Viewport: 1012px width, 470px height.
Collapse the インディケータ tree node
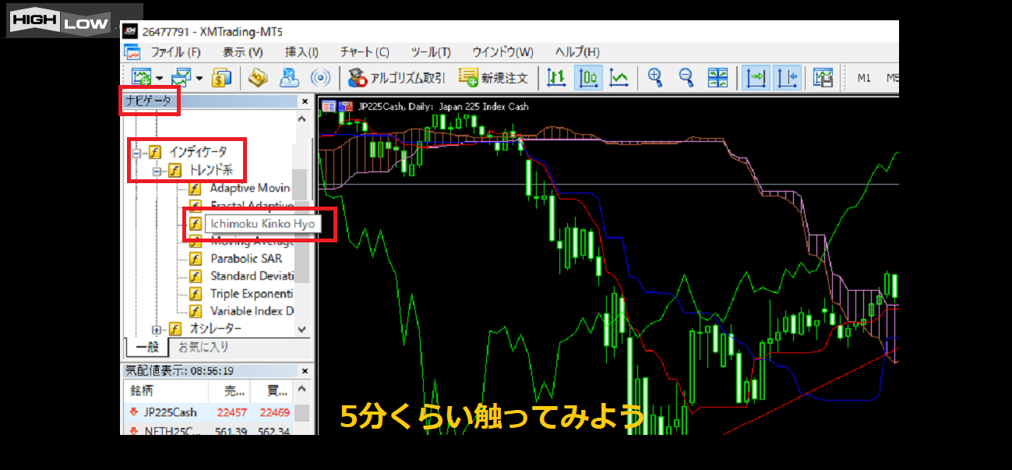point(136,153)
